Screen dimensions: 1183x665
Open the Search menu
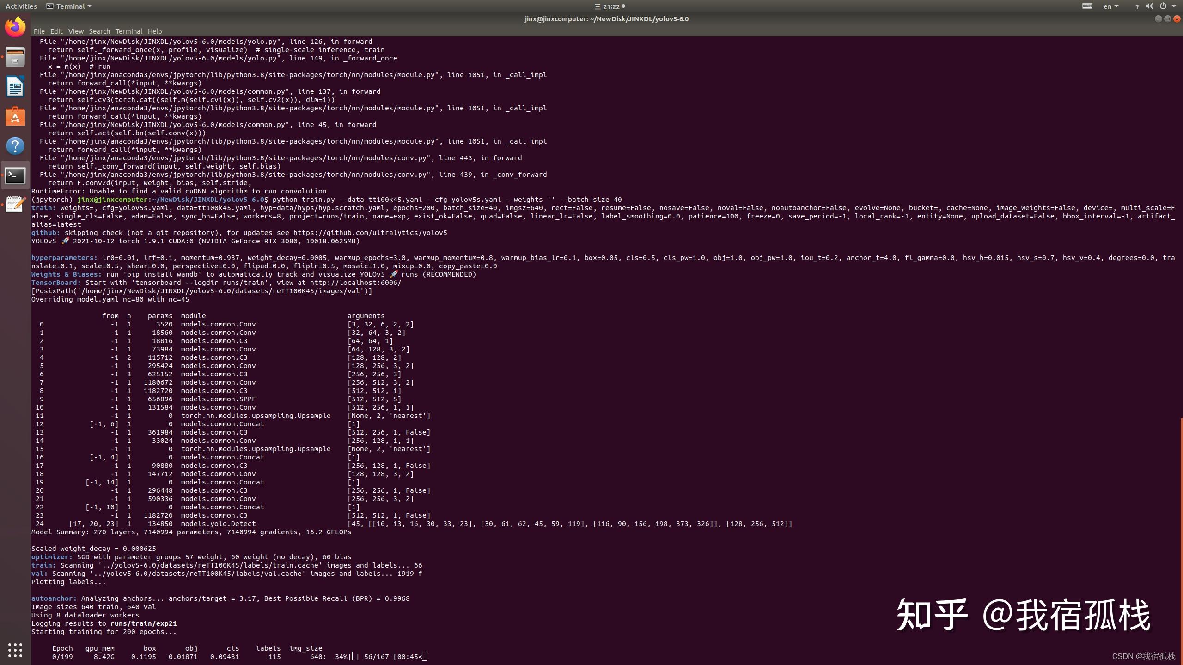tap(99, 31)
